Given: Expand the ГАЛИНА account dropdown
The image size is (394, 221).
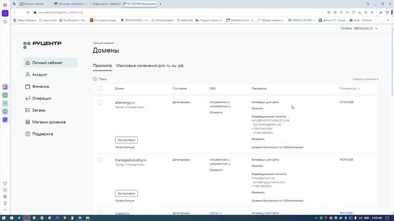Looking at the screenshot, I should pyautogui.click(x=359, y=29).
